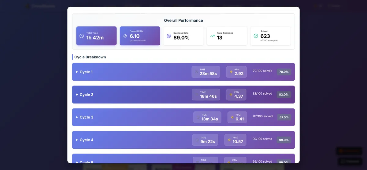The image size is (367, 170).
Task: Click the clock icon in Cycle 4 time box
Action: click(x=197, y=140)
